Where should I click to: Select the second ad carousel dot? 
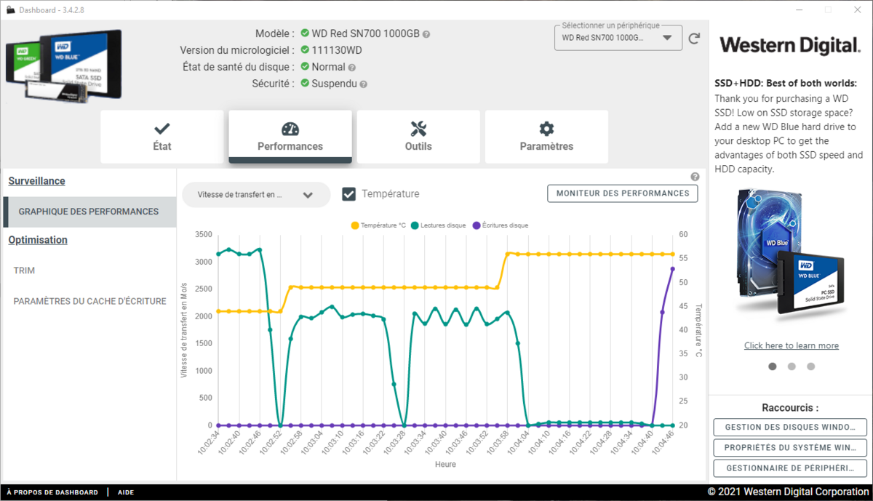point(792,366)
